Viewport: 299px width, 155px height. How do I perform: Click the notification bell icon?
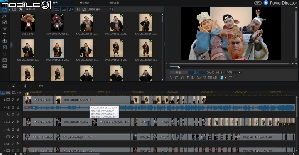pyautogui.click(x=266, y=3)
